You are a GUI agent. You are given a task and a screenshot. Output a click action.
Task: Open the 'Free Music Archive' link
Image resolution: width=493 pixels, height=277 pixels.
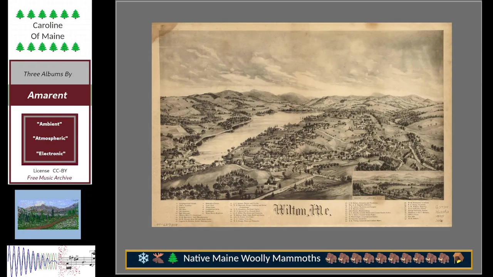(49, 178)
